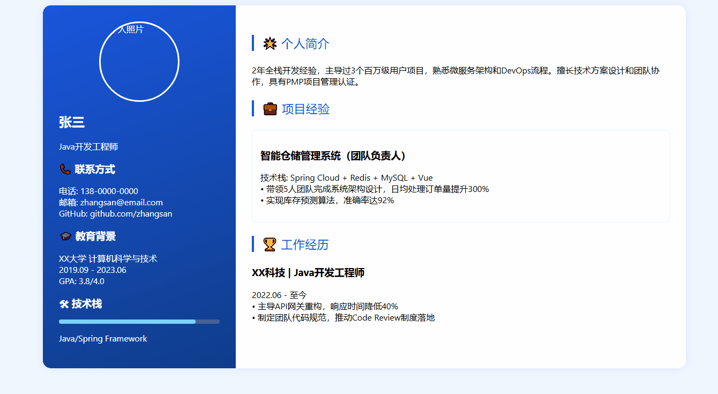Open the GitHub link github.com/zhangsan

click(x=131, y=214)
